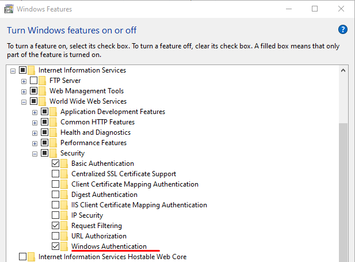Screen dimensions: 355x262
Task: Uncheck the Basic Authentication checkbox
Action: click(x=55, y=163)
